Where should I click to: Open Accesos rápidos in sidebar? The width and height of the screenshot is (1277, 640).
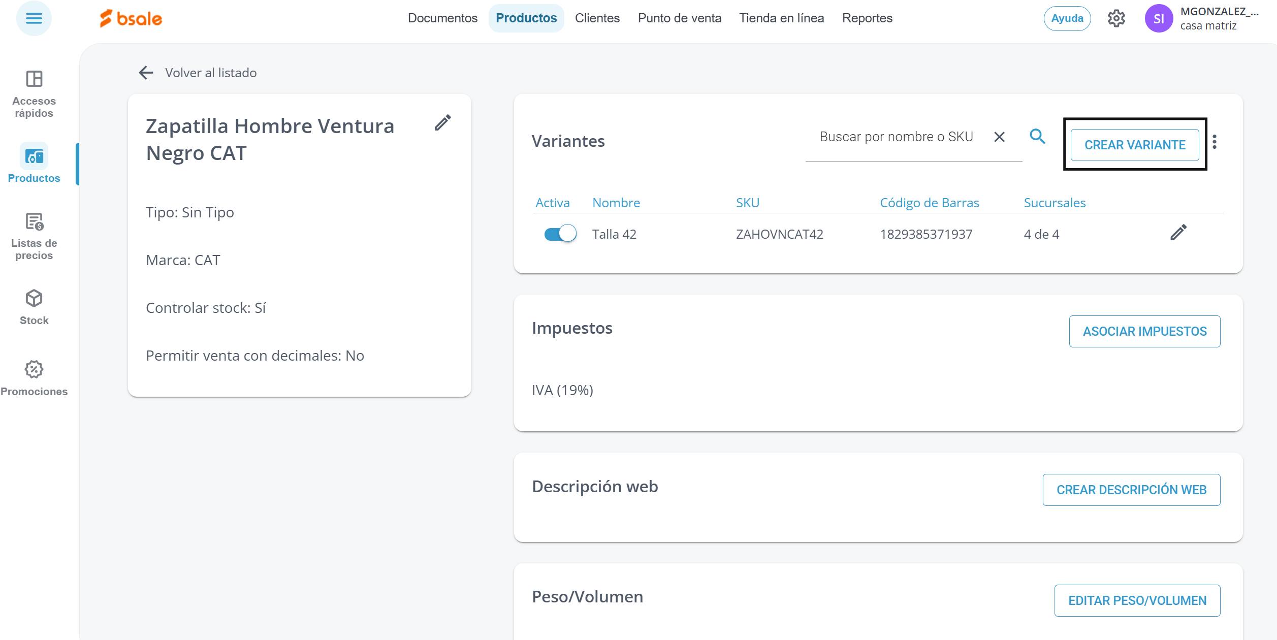coord(34,94)
